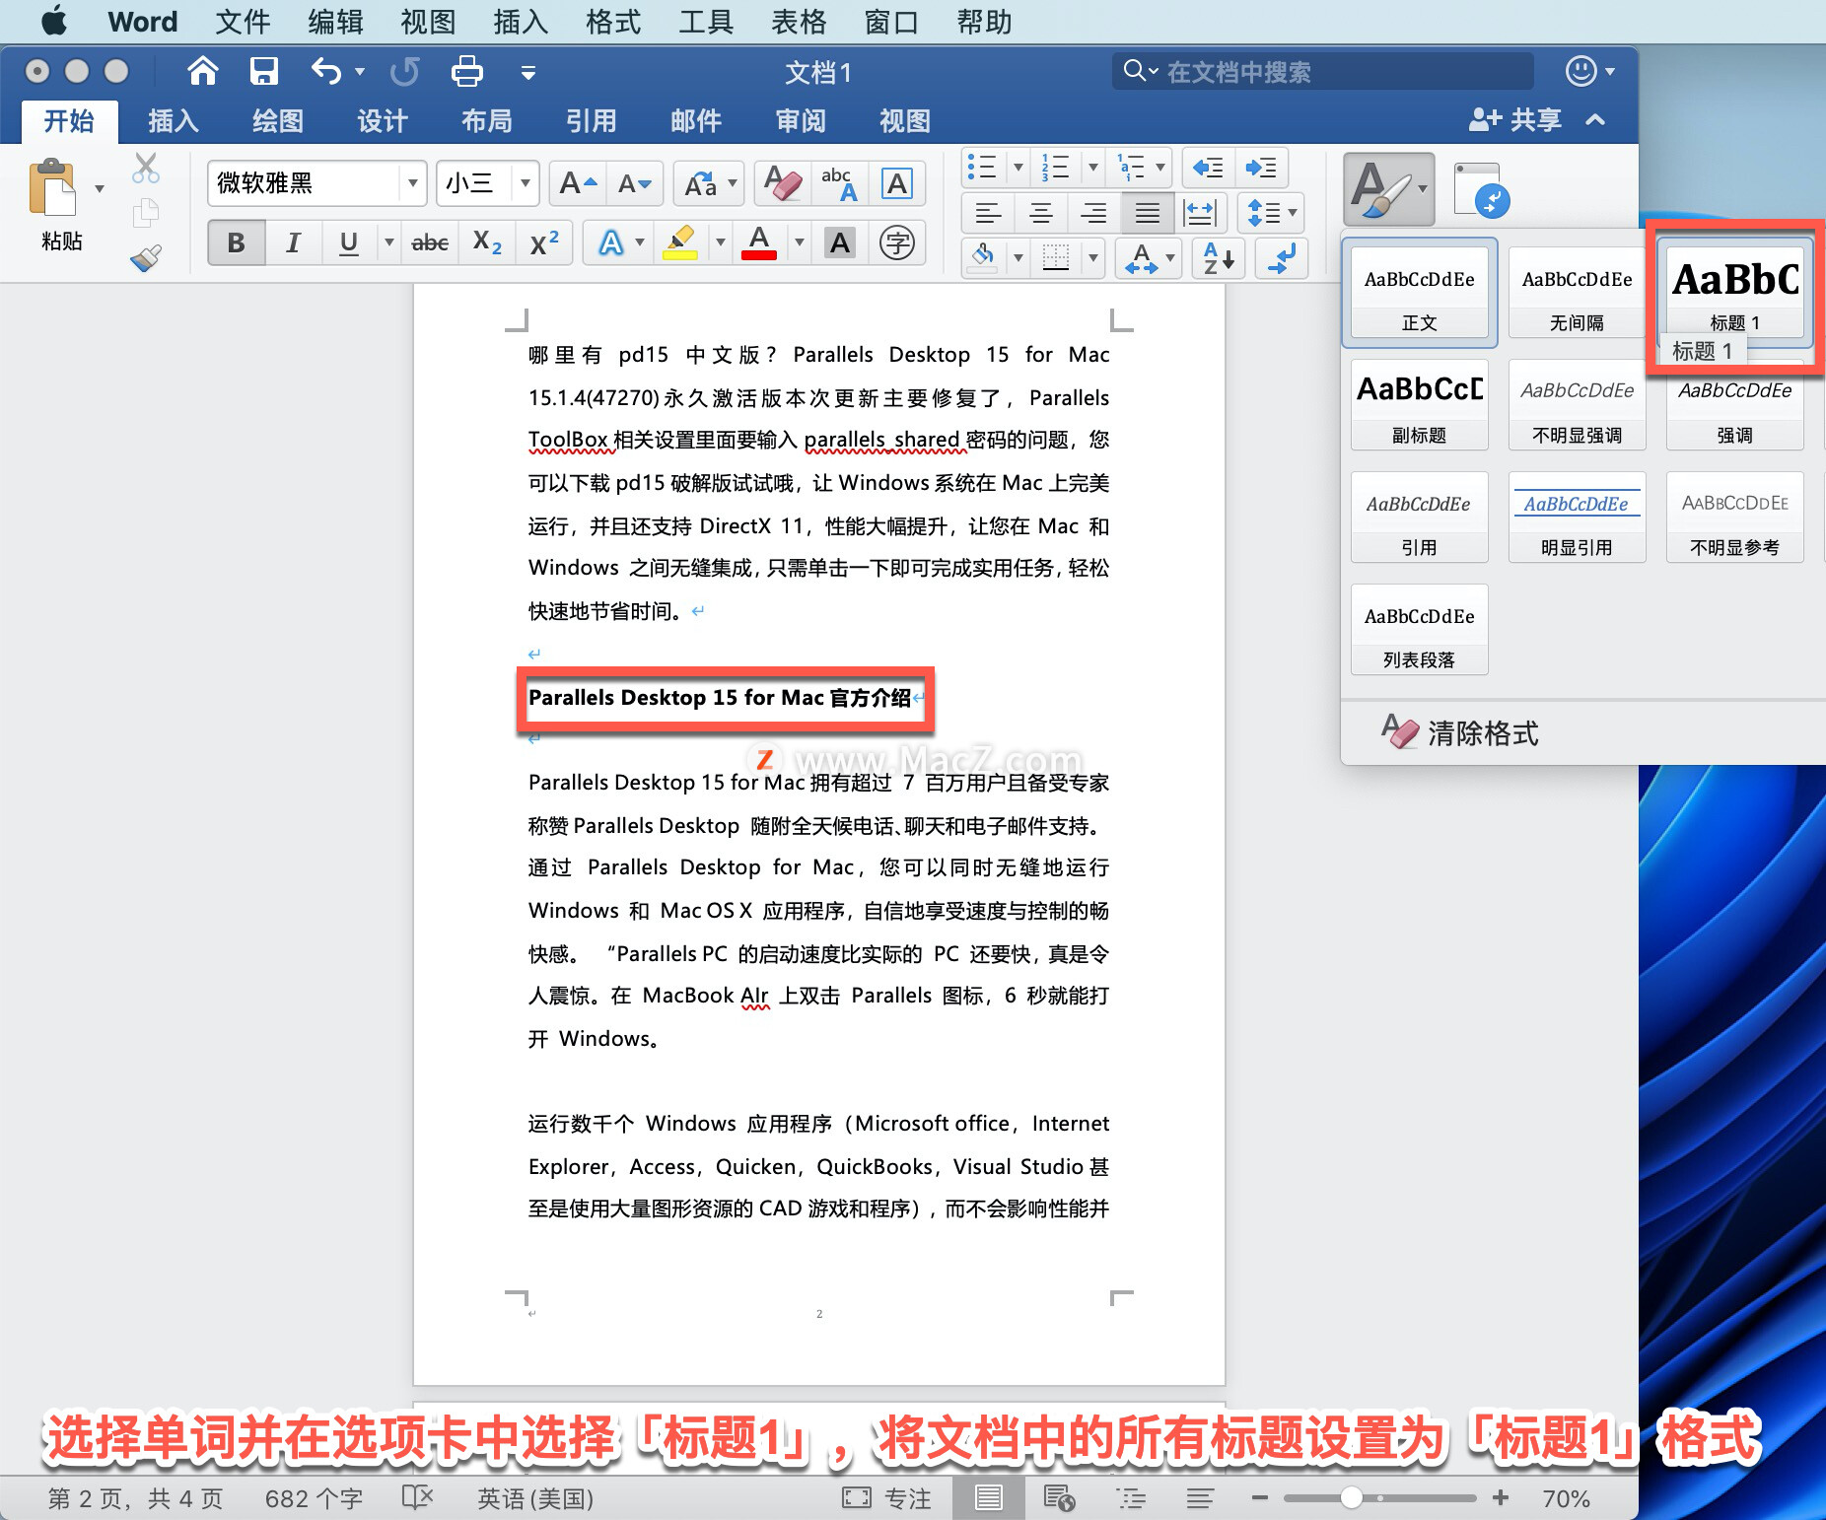The image size is (1826, 1520).
Task: Toggle Italic formatting
Action: pos(292,242)
